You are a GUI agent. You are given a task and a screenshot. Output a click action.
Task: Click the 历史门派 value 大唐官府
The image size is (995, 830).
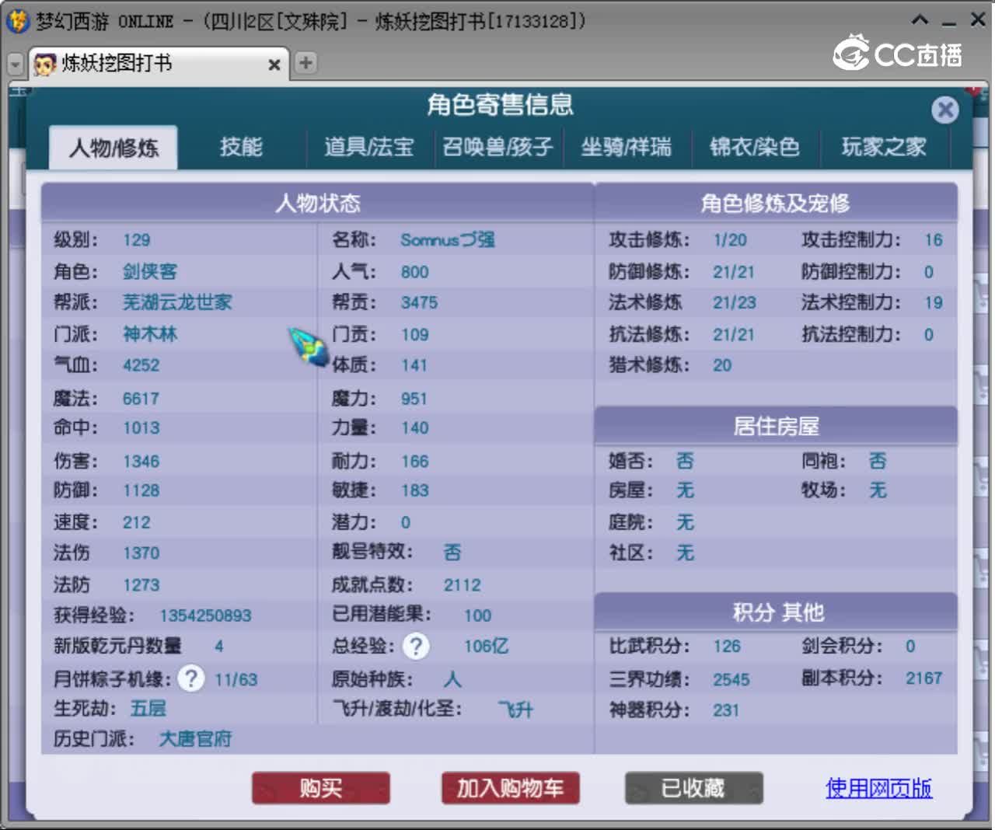[x=196, y=739]
